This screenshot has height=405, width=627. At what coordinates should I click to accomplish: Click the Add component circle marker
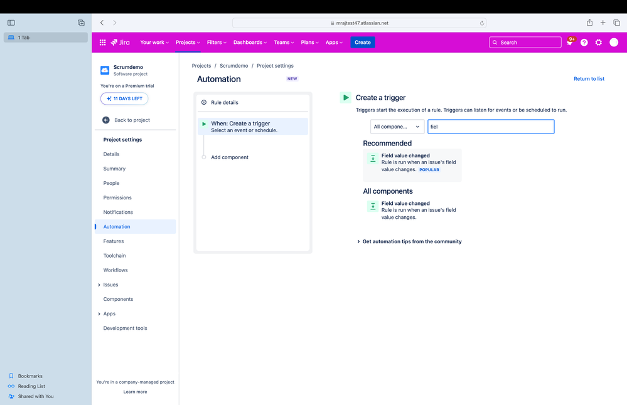pyautogui.click(x=204, y=157)
